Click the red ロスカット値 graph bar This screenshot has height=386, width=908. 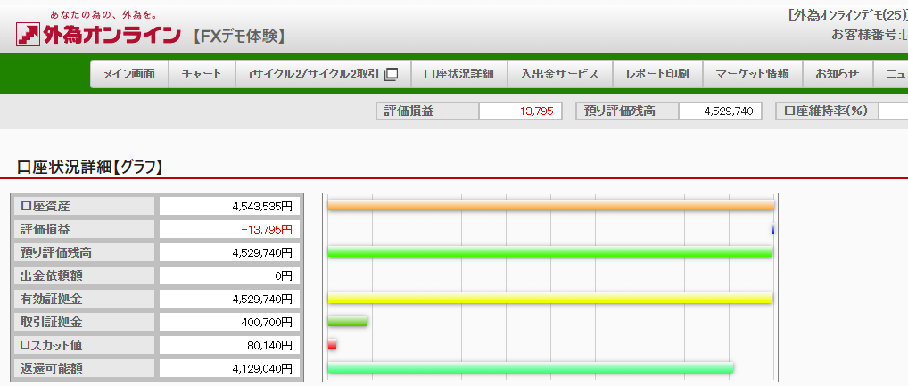(332, 344)
